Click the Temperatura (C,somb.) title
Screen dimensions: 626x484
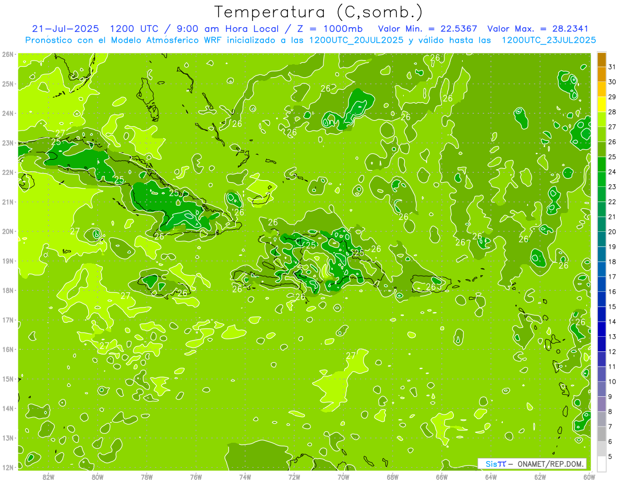319,12
